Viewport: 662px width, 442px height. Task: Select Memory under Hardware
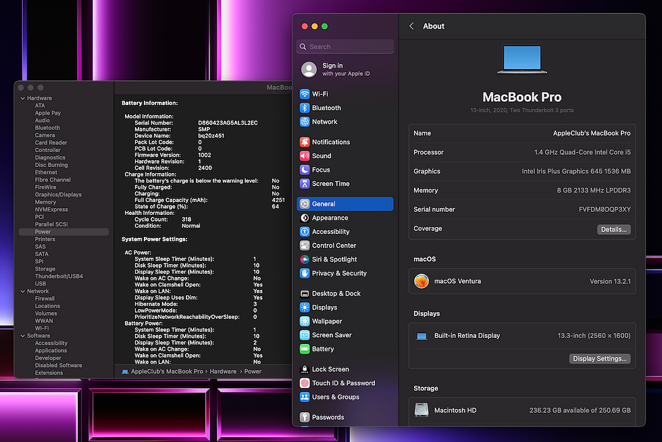45,202
